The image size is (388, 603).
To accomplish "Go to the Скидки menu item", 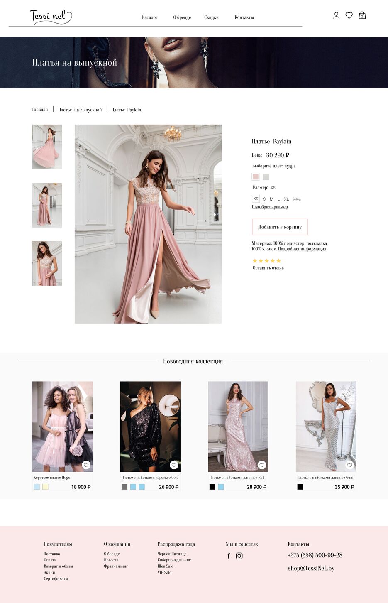I will click(x=211, y=17).
